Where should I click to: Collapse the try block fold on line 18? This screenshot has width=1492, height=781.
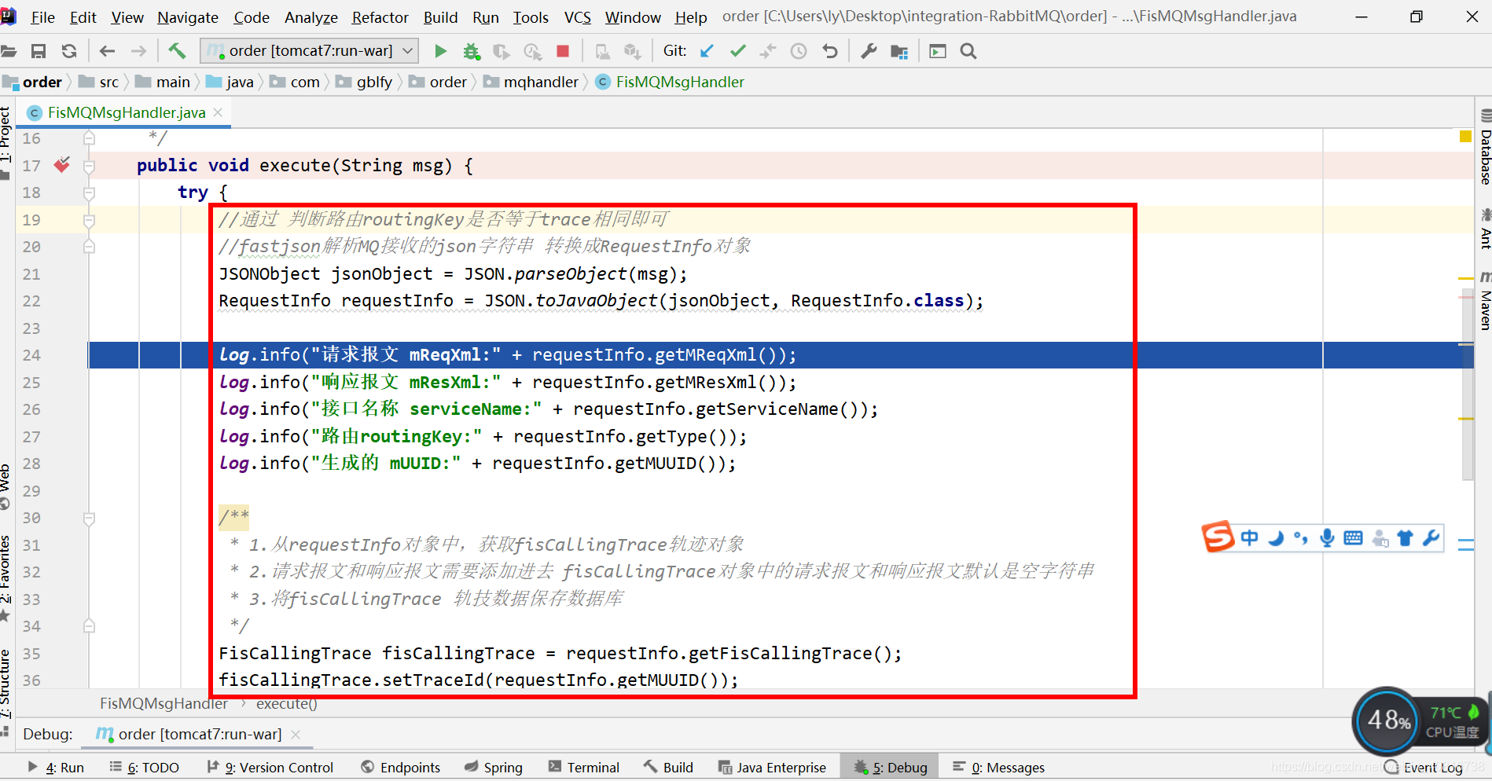(x=89, y=192)
